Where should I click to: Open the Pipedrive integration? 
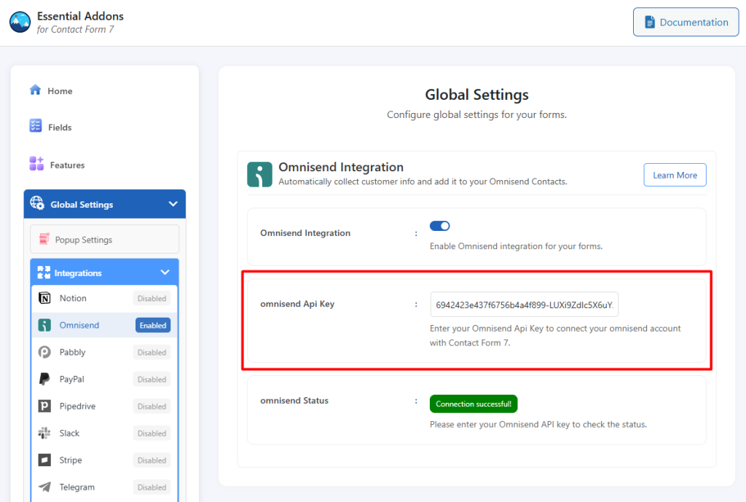(x=104, y=406)
